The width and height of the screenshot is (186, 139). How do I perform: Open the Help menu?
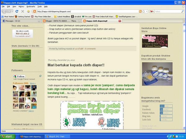tap(46, 6)
